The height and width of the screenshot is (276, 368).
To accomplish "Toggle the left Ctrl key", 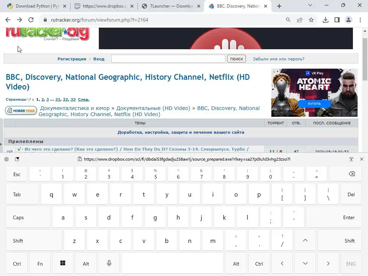I will click(17, 263).
